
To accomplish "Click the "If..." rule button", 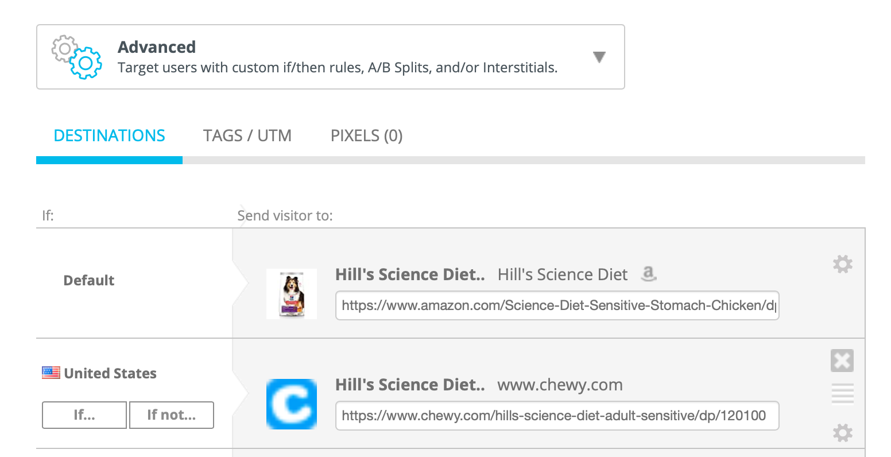I will pyautogui.click(x=84, y=415).
